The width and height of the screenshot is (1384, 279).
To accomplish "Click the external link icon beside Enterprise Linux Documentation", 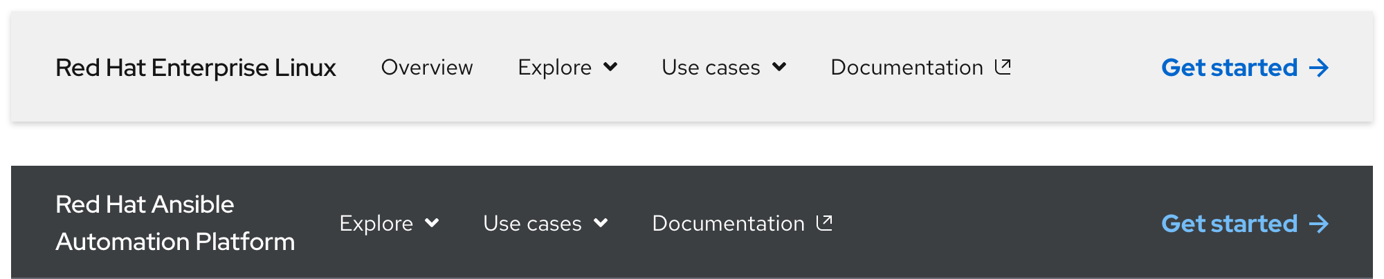I will coord(1003,66).
